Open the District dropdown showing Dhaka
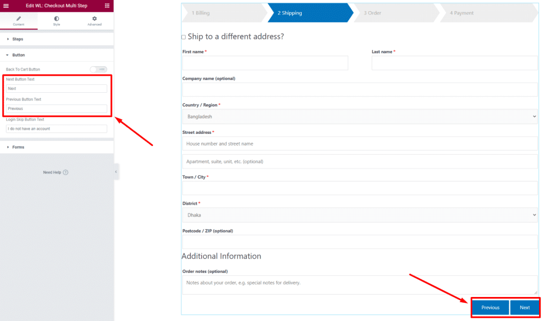This screenshot has width=546, height=321. (360, 215)
